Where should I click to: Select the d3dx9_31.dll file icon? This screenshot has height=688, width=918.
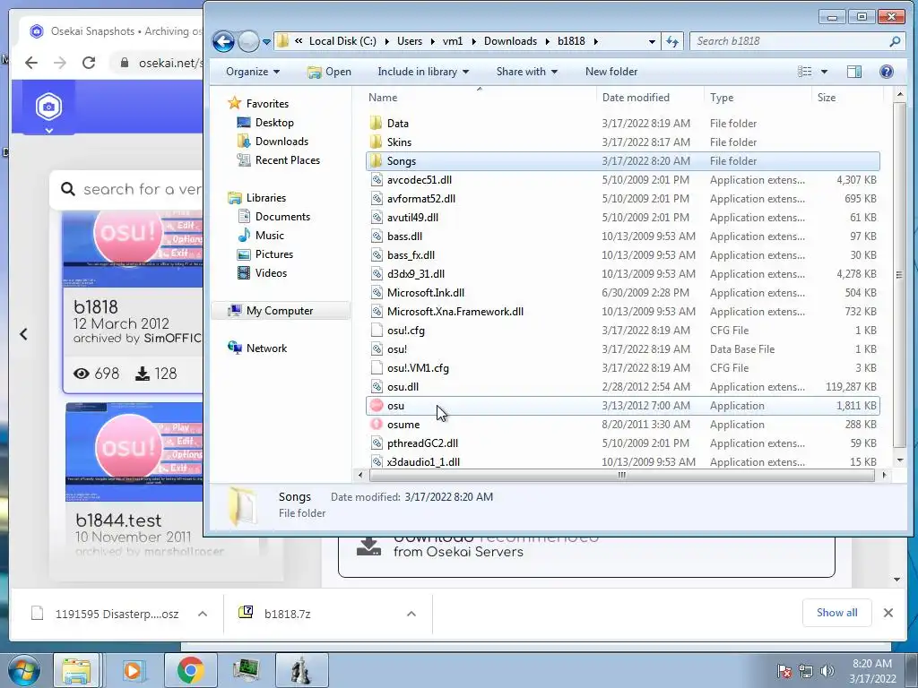pyautogui.click(x=377, y=274)
